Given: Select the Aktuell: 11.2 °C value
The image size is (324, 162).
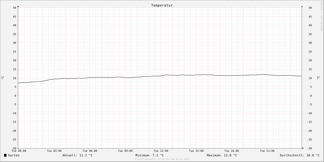Looking at the screenshot, I should [77, 155].
